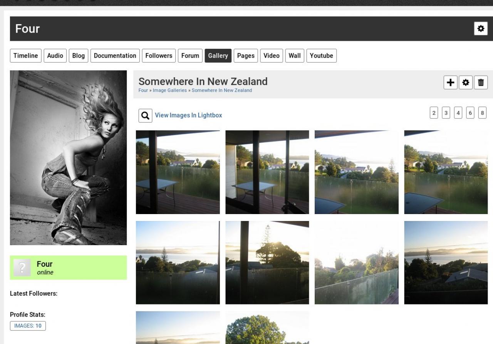Open the Timeline tab

click(26, 56)
